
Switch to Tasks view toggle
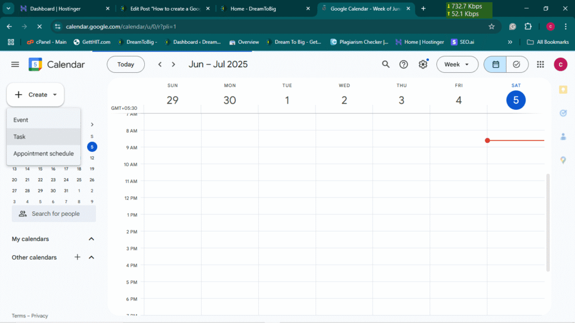(x=517, y=64)
